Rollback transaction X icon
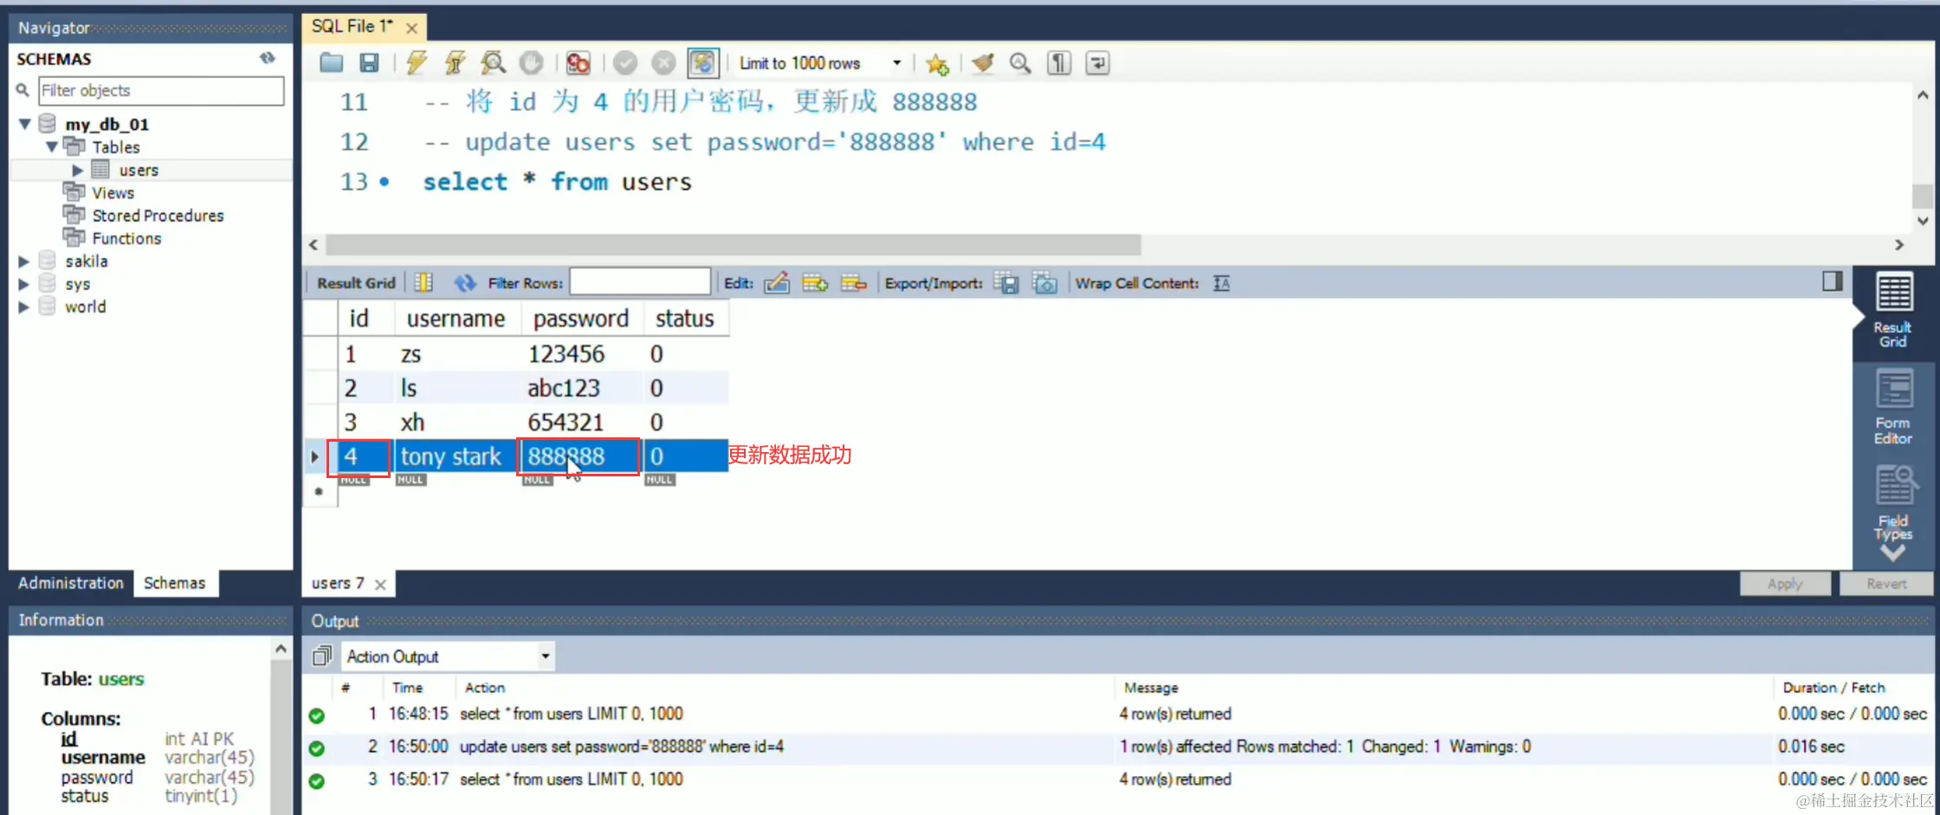 (x=663, y=62)
